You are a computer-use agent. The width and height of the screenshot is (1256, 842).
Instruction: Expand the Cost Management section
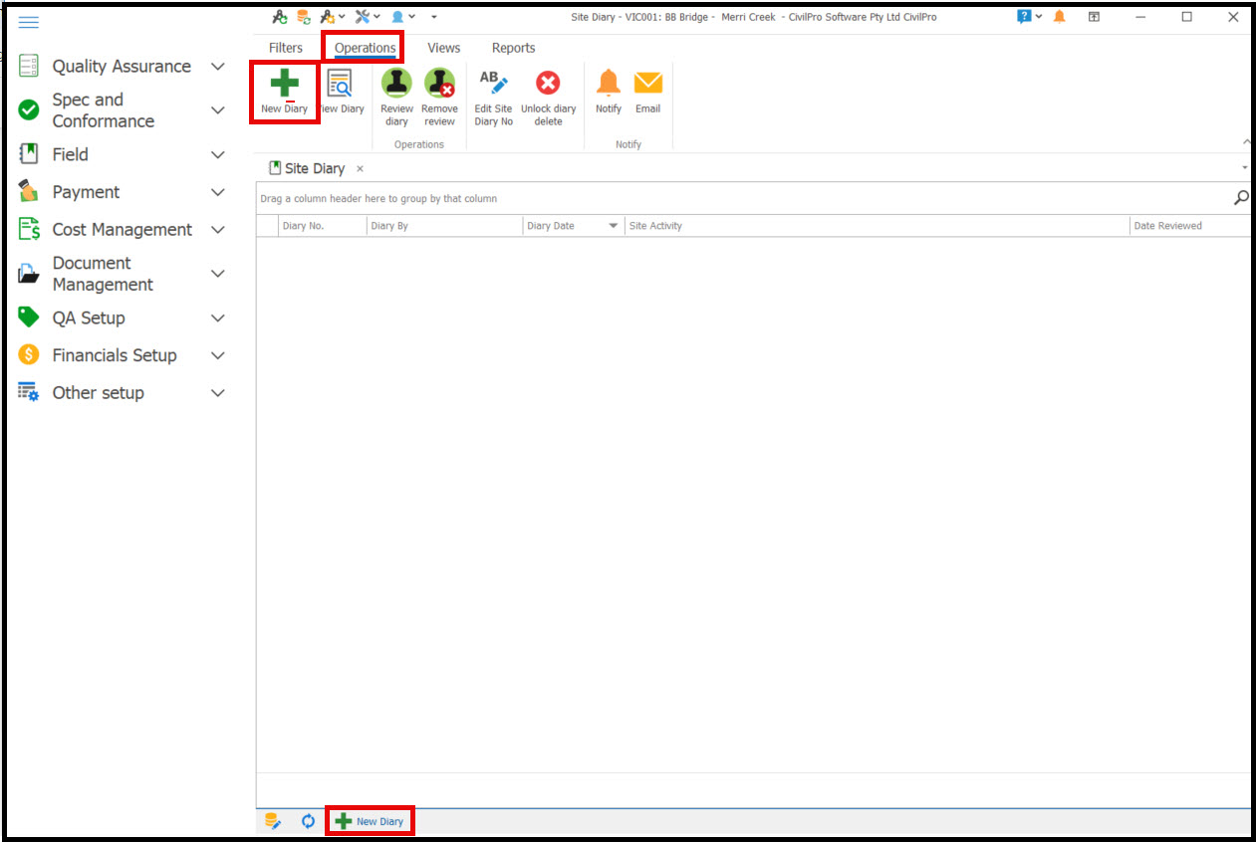[218, 230]
